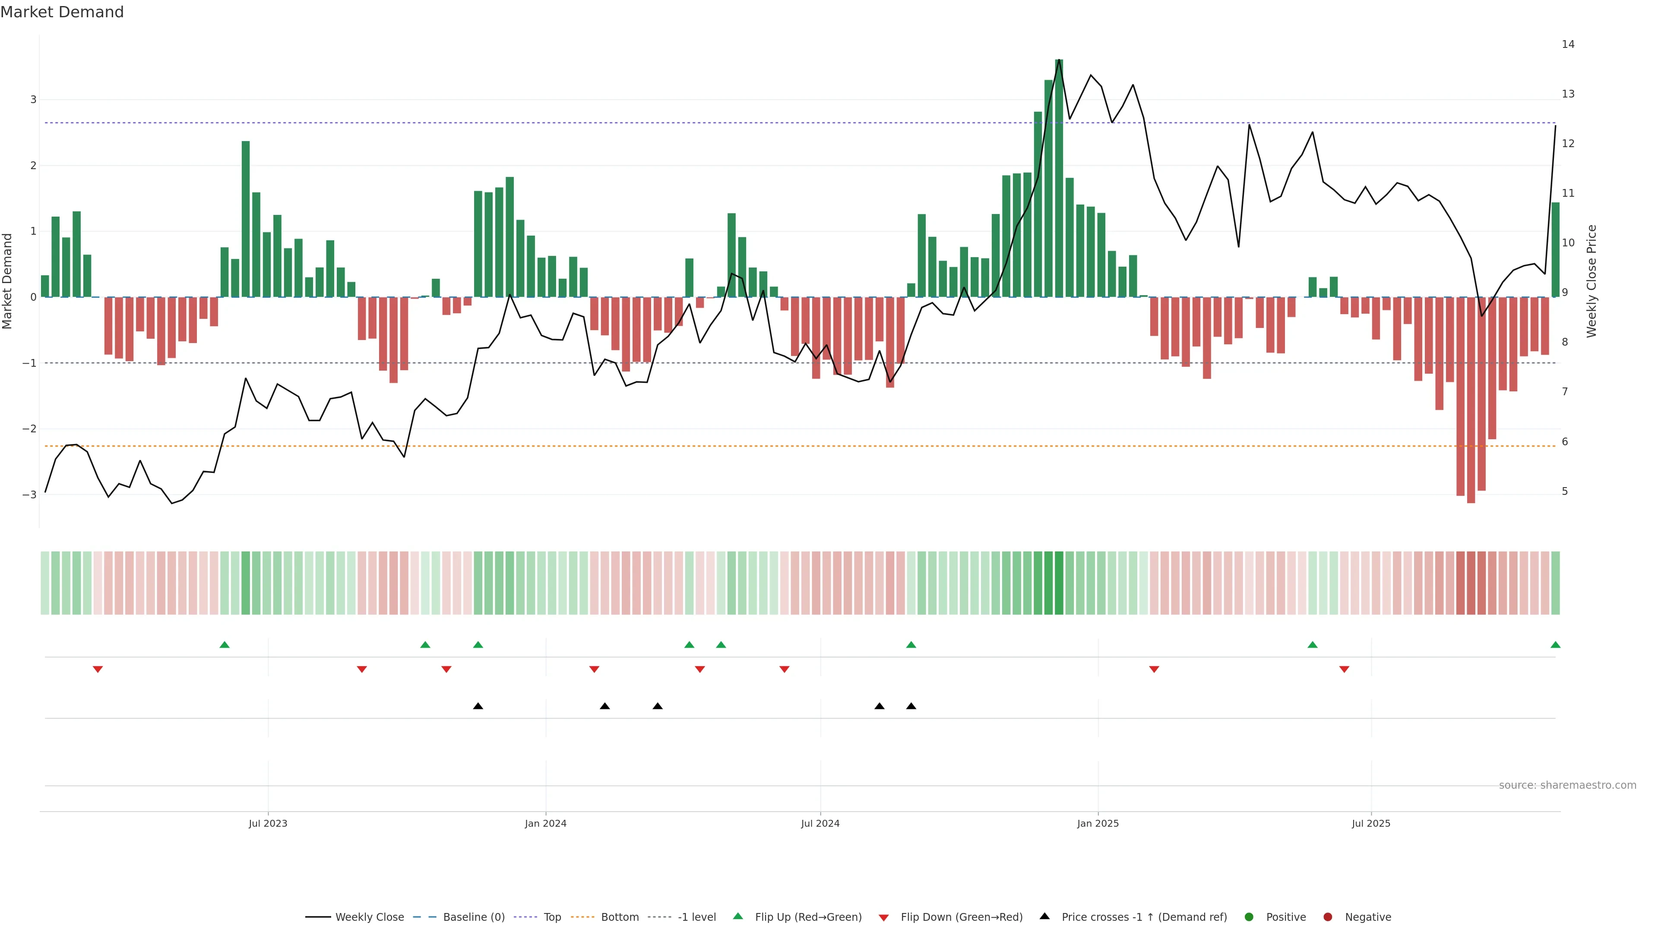Viewport: 1658px width, 932px height.
Task: Click the darkest green heatmap cell
Action: coord(1059,583)
